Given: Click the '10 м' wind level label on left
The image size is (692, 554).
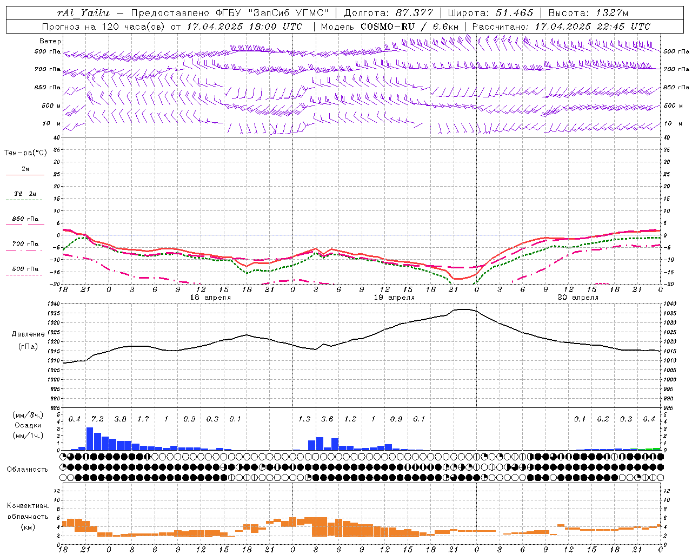Looking at the screenshot, I should tap(52, 123).
